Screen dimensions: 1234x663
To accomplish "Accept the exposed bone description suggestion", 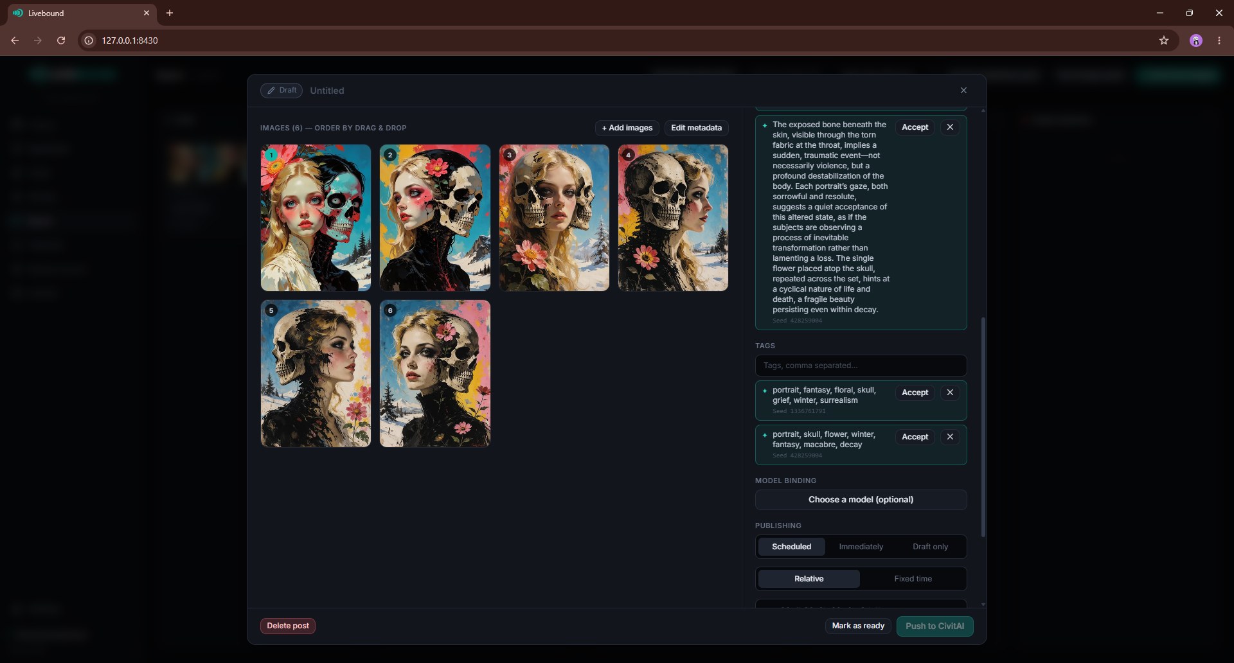I will click(x=915, y=127).
